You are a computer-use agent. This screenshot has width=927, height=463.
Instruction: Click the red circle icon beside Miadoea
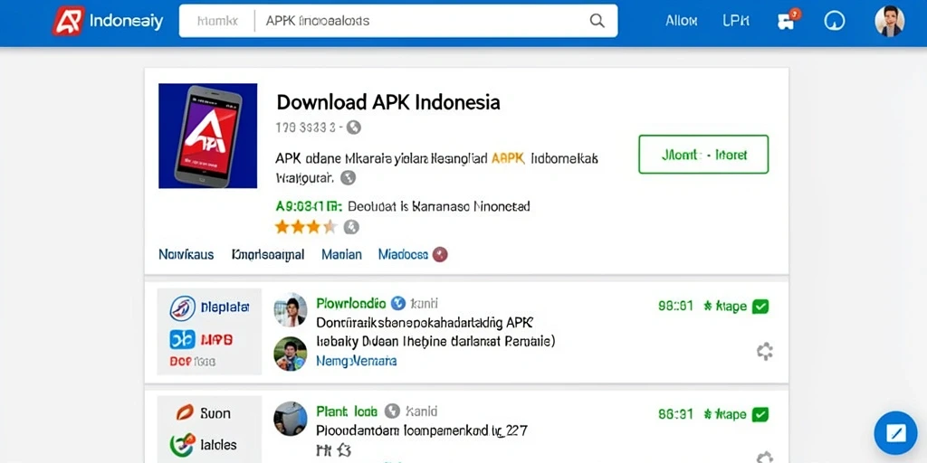[441, 254]
